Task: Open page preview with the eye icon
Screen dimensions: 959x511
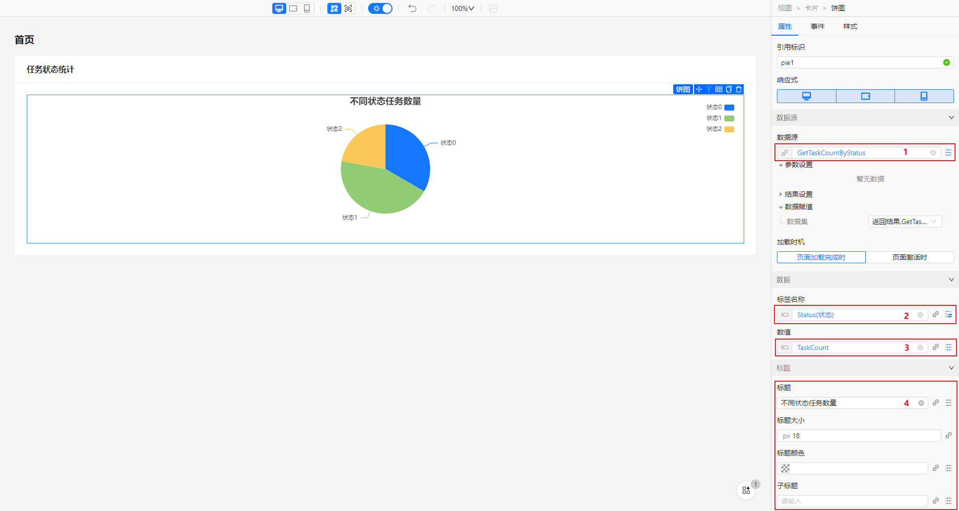Action: pyautogui.click(x=348, y=8)
